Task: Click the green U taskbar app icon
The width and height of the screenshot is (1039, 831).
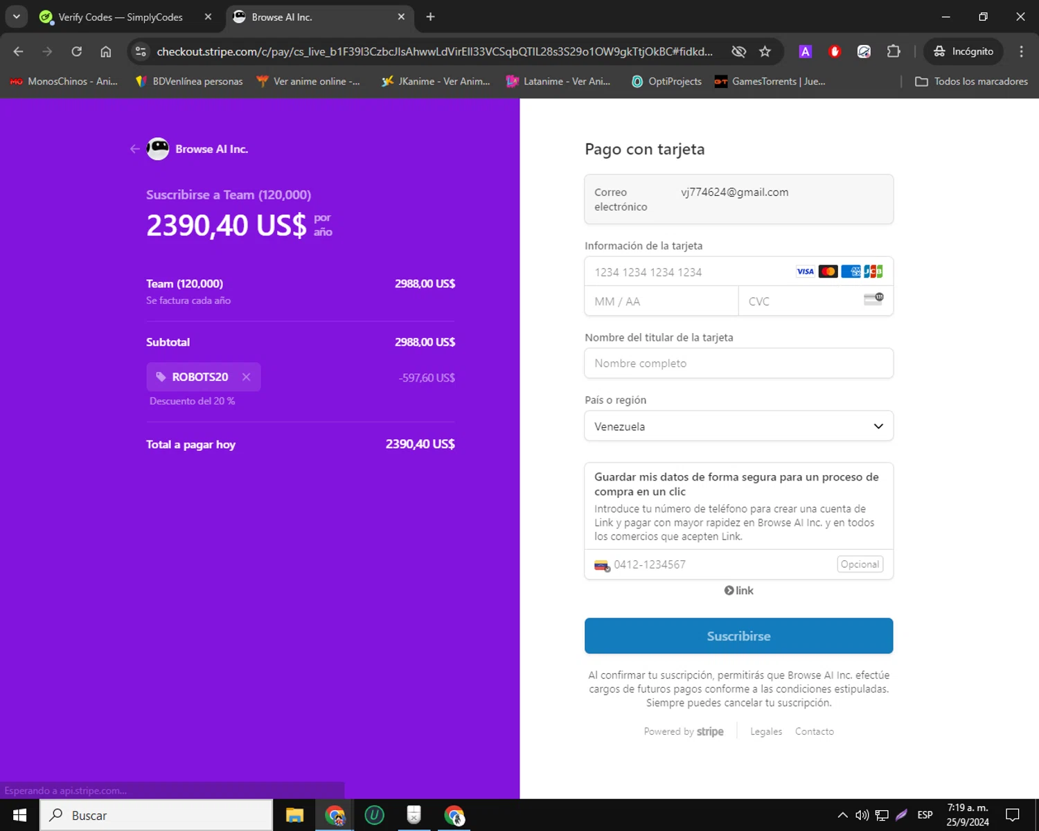Action: tap(374, 815)
